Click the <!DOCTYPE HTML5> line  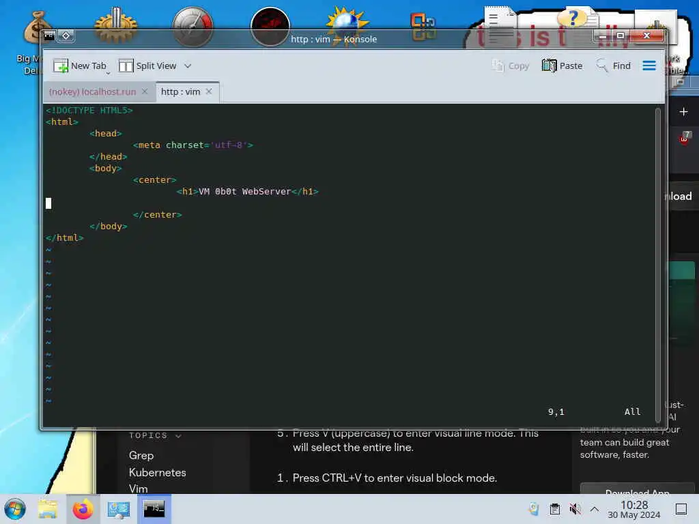pyautogui.click(x=89, y=111)
